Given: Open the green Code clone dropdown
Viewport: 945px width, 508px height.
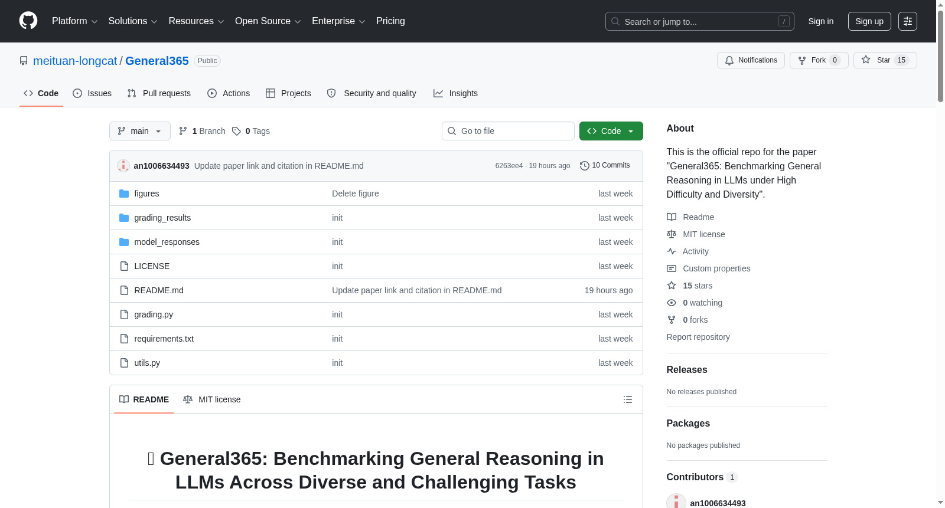Looking at the screenshot, I should click(611, 131).
